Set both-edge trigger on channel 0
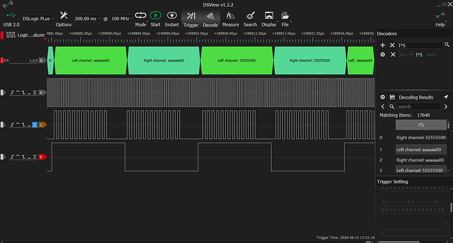Viewport: 453px width, 243px height. point(35,92)
